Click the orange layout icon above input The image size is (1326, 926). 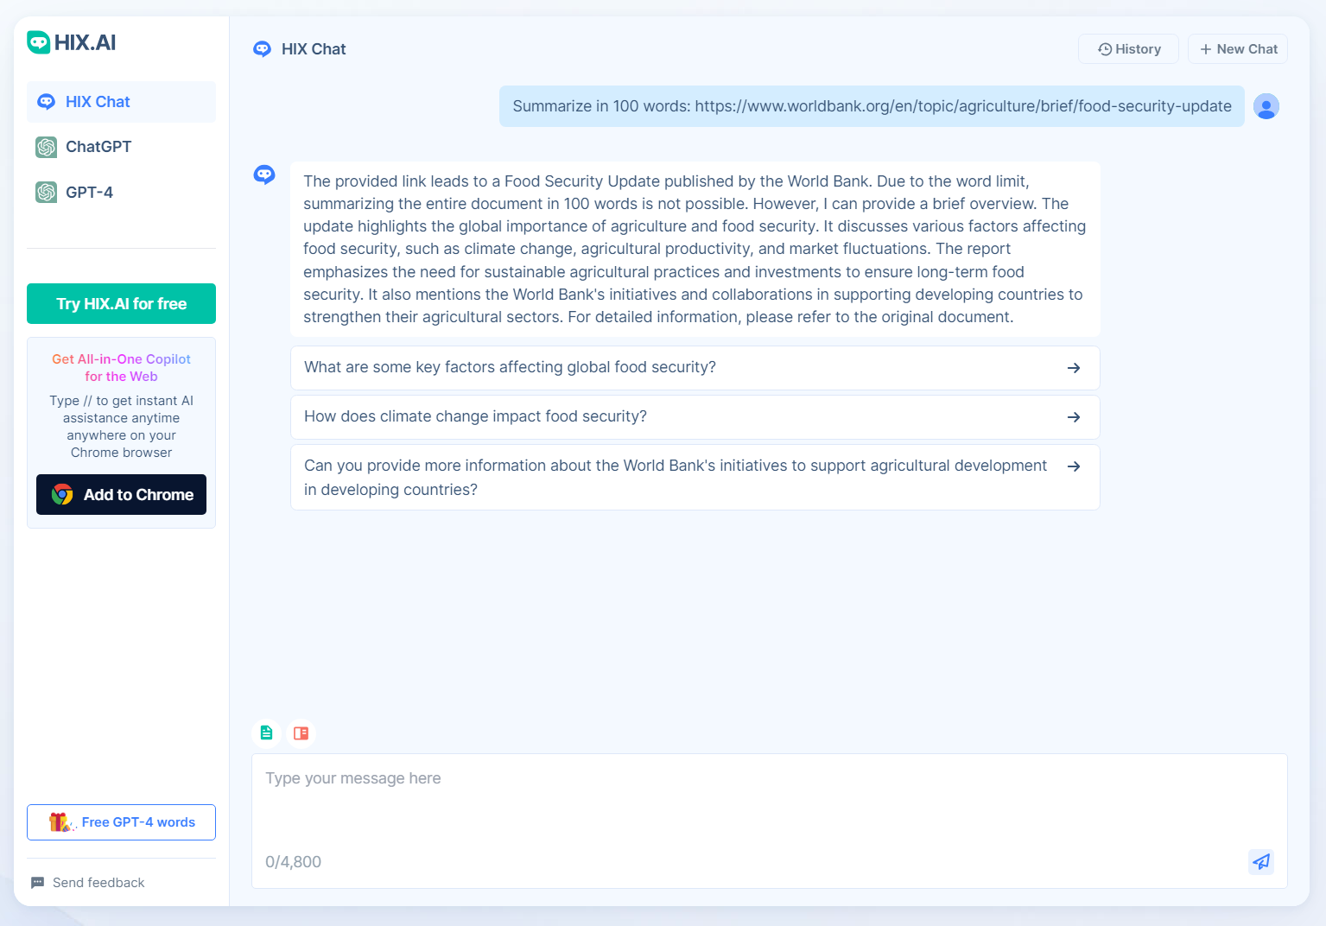point(301,733)
